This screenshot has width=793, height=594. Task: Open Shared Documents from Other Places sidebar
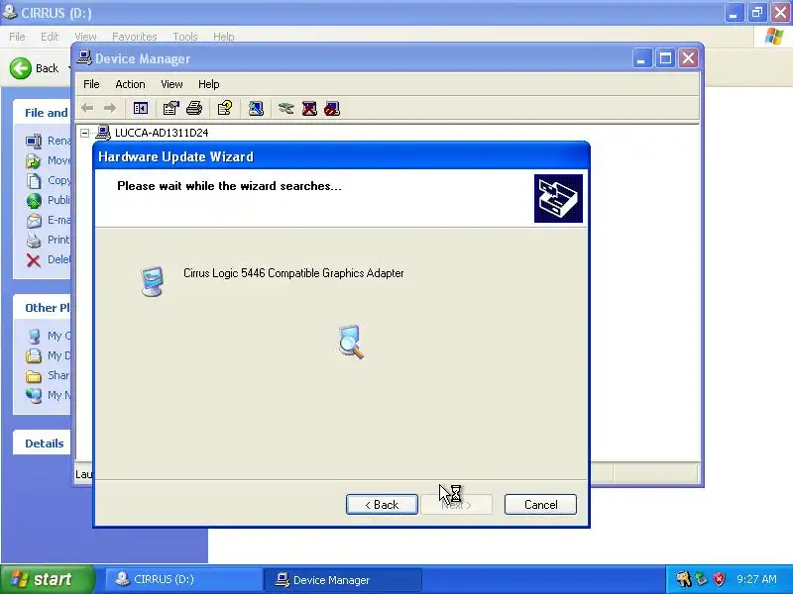click(49, 375)
